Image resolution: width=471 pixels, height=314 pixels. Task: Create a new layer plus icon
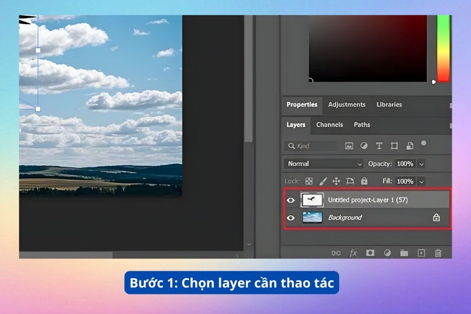pos(421,253)
